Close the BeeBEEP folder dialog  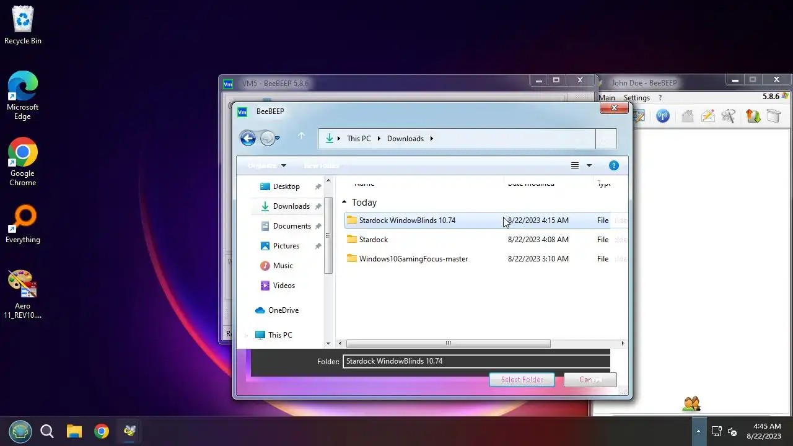click(x=614, y=108)
